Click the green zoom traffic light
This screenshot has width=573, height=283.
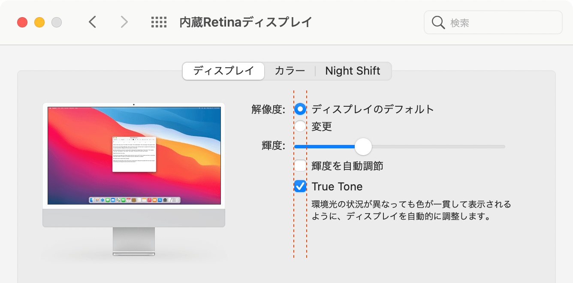pyautogui.click(x=56, y=22)
